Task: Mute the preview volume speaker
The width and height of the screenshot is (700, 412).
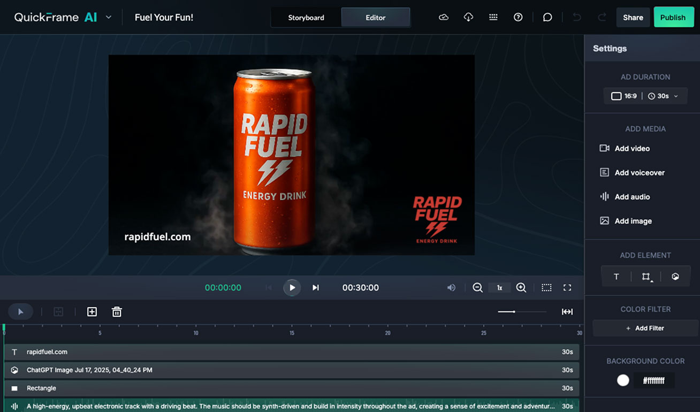Action: (x=451, y=288)
